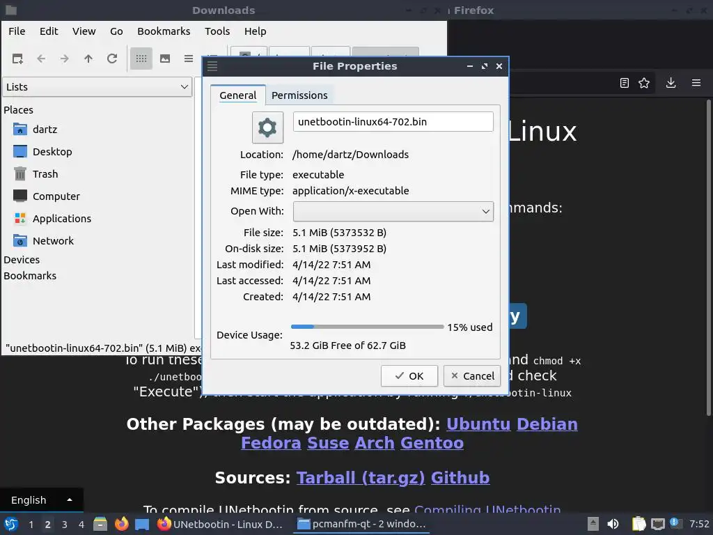Click the Firefox page vertical scrollbar
This screenshot has width=713, height=535.
pyautogui.click(x=708, y=257)
